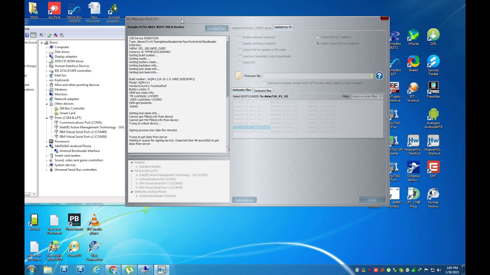Screen dimensions: 490x275
Task: Open the Firmware file path dropdown arrow
Action: pyautogui.click(x=371, y=76)
